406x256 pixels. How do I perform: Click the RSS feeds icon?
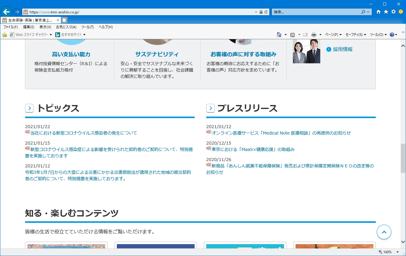293,35
